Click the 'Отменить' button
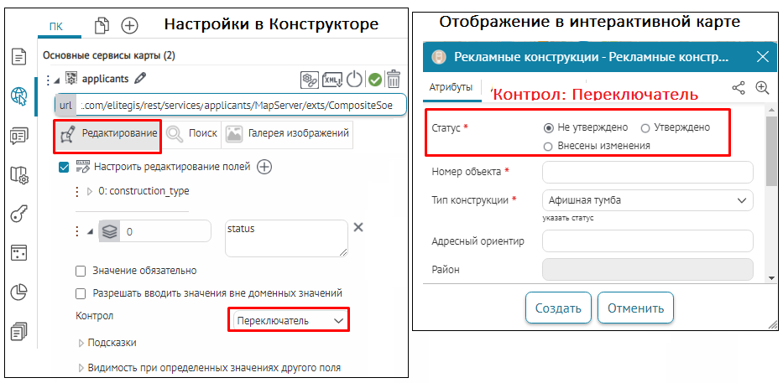This screenshot has width=783, height=383. (x=635, y=308)
